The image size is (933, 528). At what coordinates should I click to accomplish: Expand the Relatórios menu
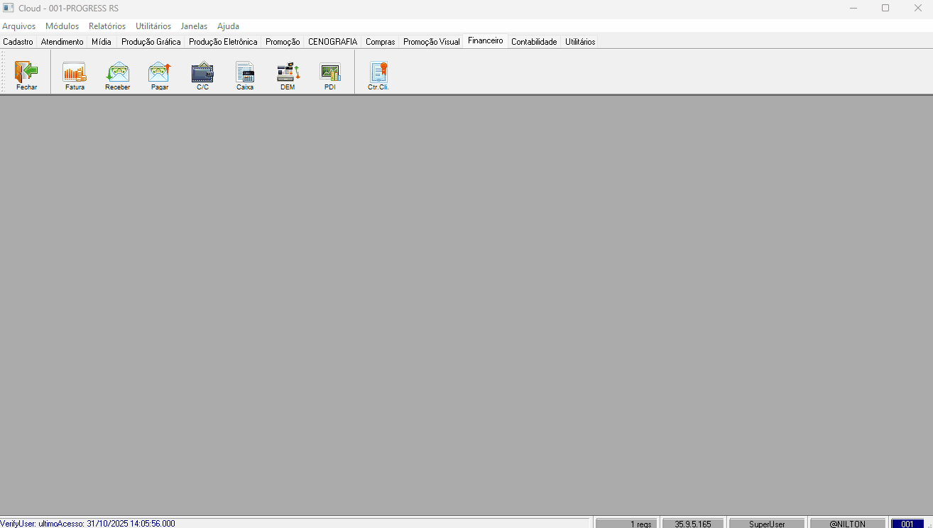(107, 26)
